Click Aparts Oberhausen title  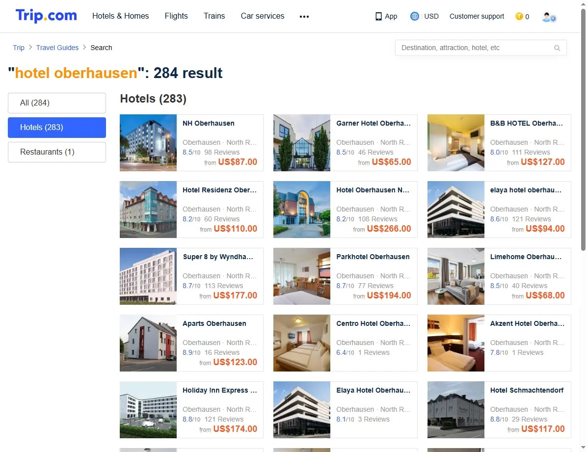tap(214, 323)
